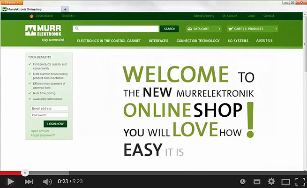
Task: Open the shopping cart with 0 products
Action: tap(252, 29)
